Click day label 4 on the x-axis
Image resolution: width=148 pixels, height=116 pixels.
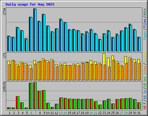click(23, 113)
